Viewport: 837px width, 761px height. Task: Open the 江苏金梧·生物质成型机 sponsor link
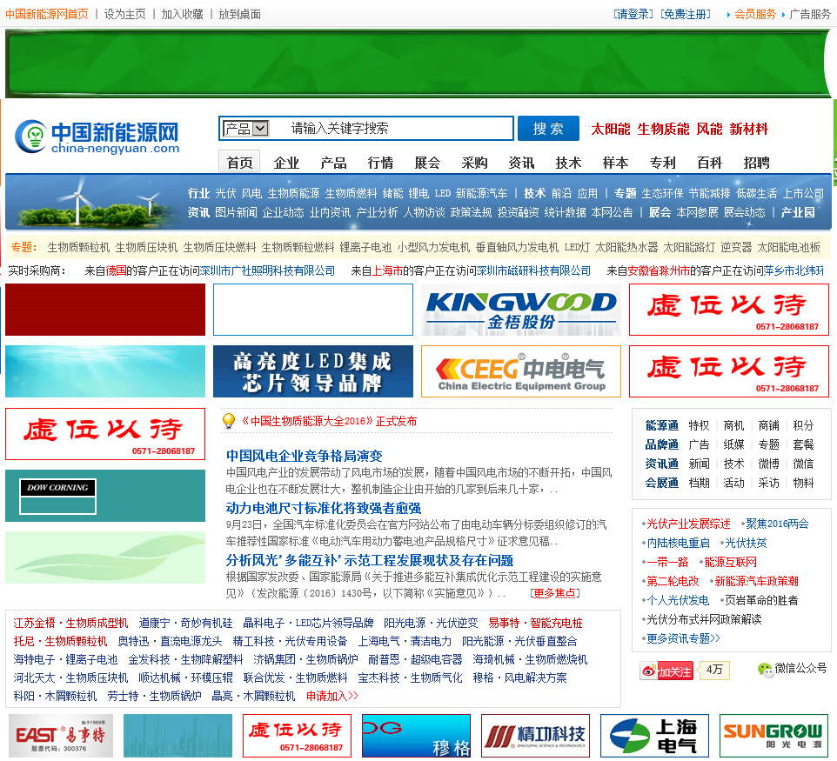tap(70, 623)
